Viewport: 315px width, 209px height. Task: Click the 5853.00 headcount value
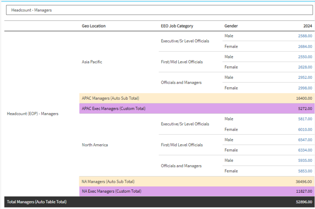(305, 171)
